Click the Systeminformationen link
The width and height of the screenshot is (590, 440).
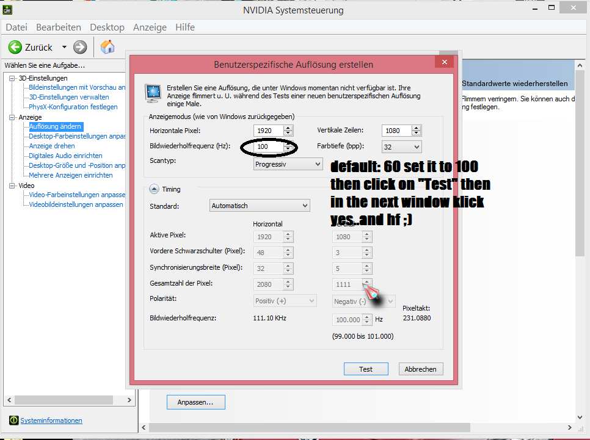[51, 420]
